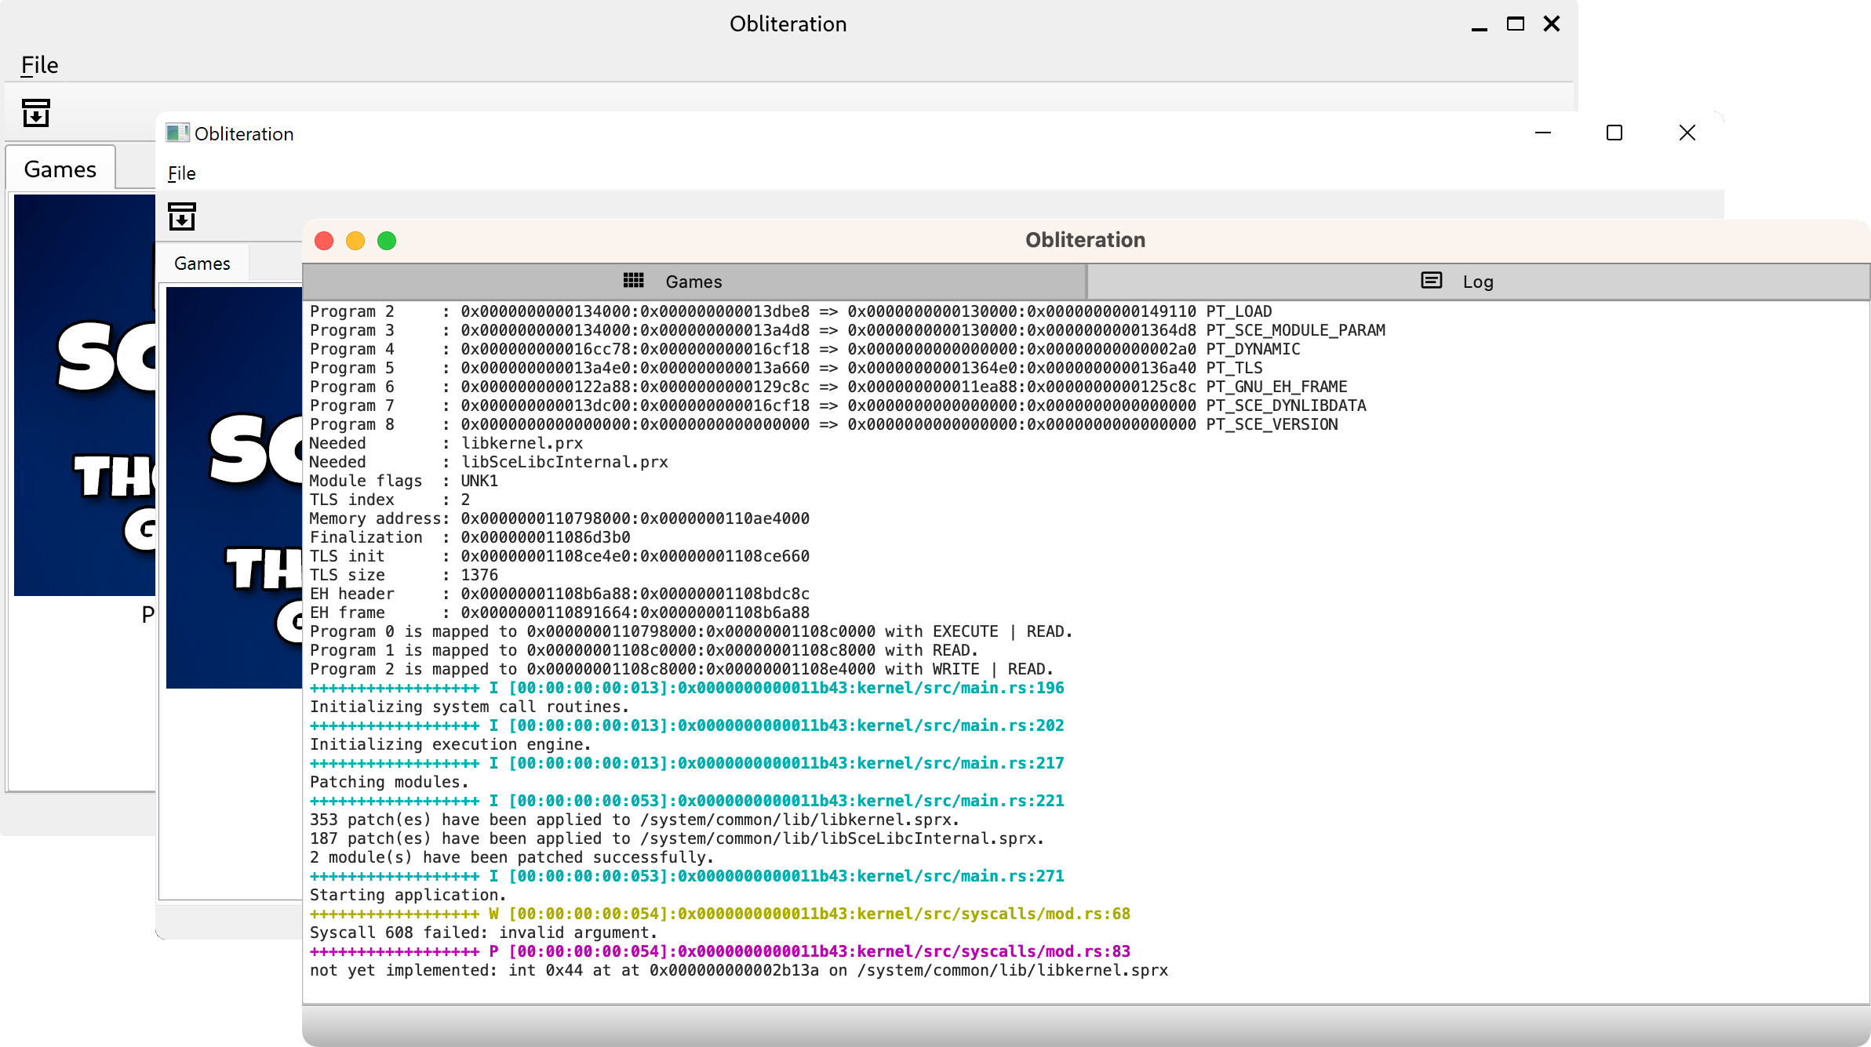Click the Syscall 608 failed log line
Viewport: 1871px width, 1047px height.
tap(482, 932)
